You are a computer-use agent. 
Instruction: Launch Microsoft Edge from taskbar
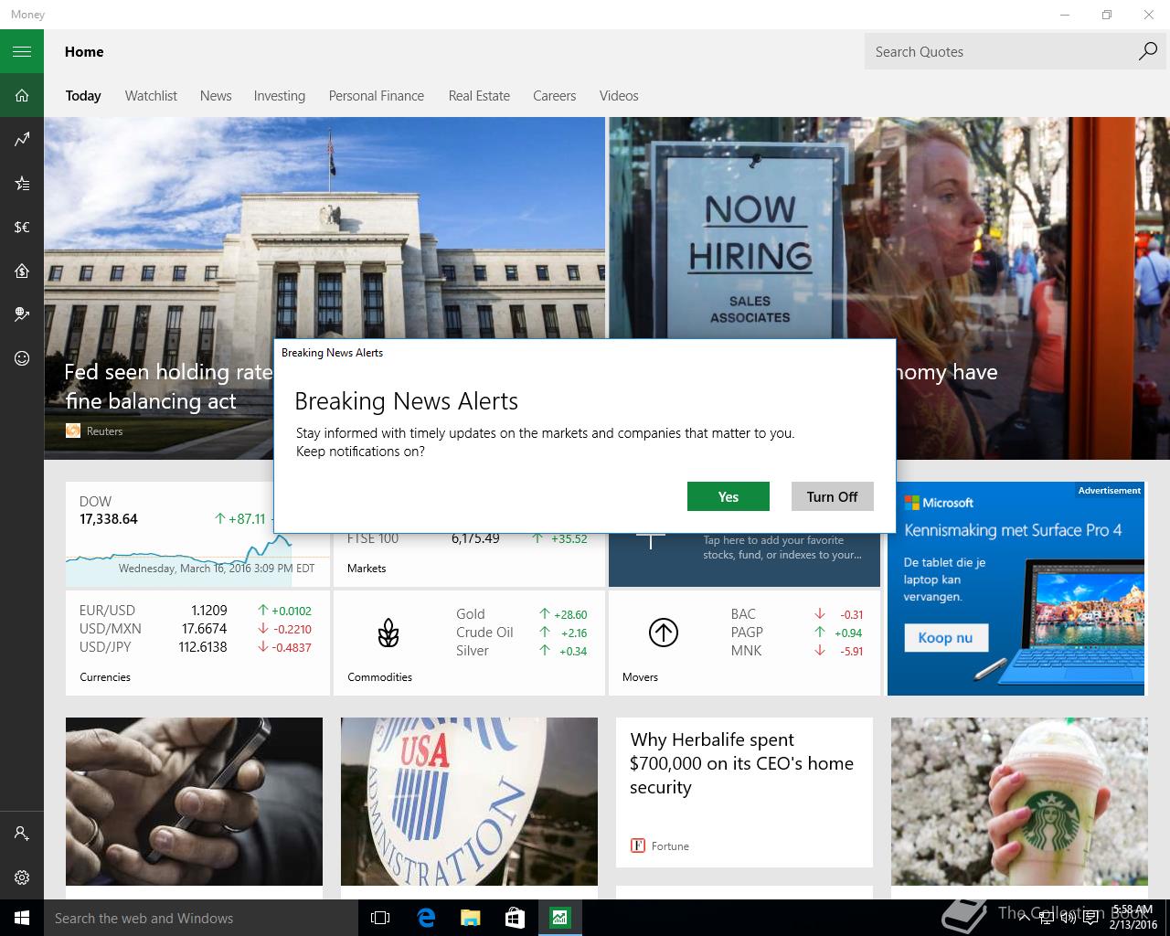[426, 918]
